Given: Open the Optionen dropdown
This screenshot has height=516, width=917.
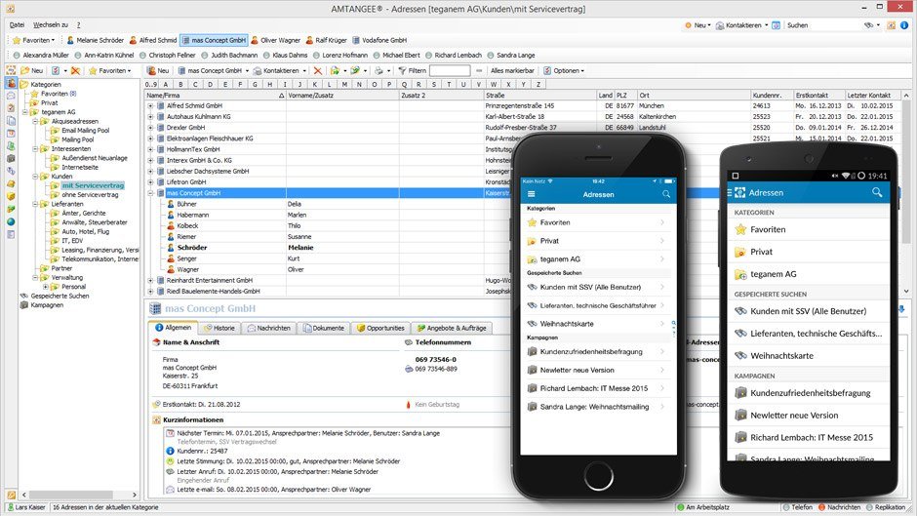Looking at the screenshot, I should point(565,70).
